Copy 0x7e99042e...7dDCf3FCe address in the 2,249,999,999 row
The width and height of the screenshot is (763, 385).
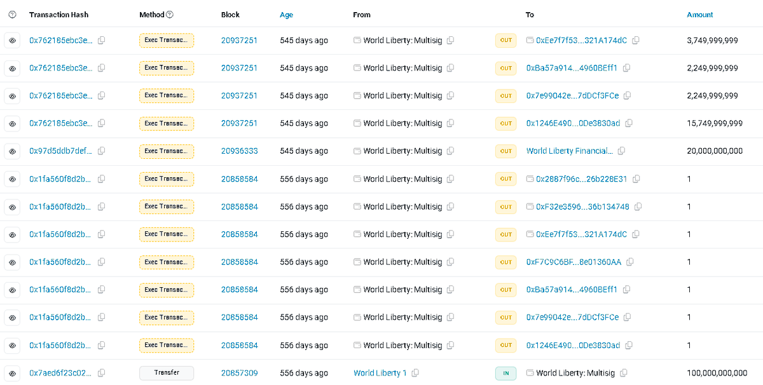coord(628,96)
